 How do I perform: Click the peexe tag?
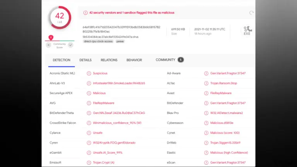pos(120,41)
